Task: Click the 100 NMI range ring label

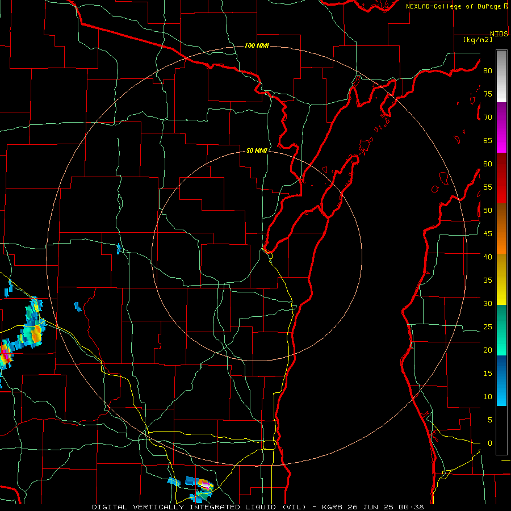Action: click(257, 45)
